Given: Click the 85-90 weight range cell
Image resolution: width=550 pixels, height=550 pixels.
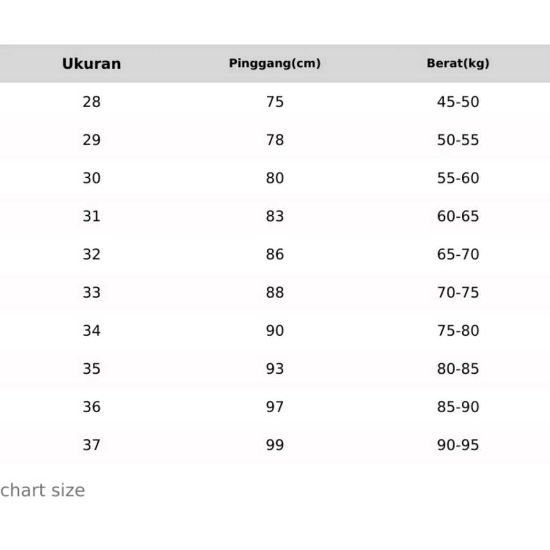Looking at the screenshot, I should pyautogui.click(x=458, y=407).
